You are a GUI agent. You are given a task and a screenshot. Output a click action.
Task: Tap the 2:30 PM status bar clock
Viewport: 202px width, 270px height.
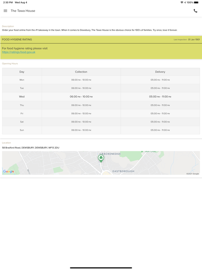tap(8, 2)
